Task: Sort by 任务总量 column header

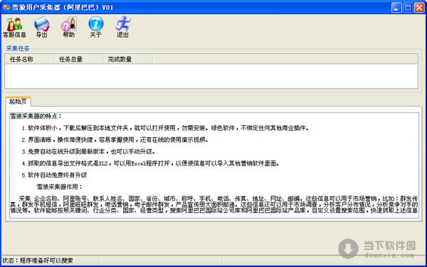Action: coord(78,59)
